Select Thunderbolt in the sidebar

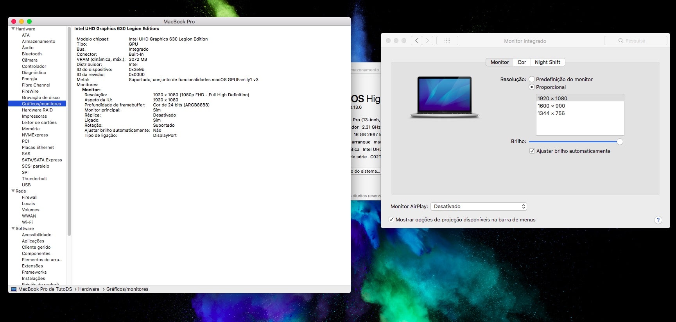pos(34,179)
